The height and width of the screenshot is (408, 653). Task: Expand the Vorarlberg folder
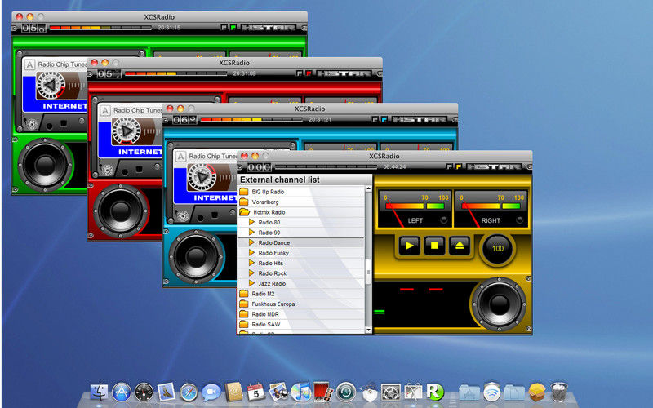pyautogui.click(x=244, y=202)
